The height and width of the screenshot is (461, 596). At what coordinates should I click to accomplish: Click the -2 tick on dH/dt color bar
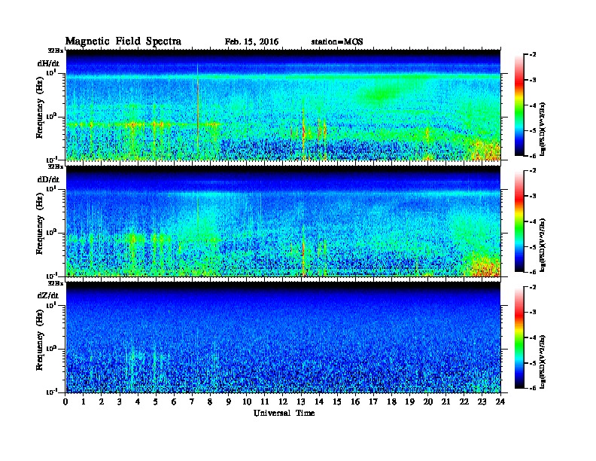coord(533,55)
